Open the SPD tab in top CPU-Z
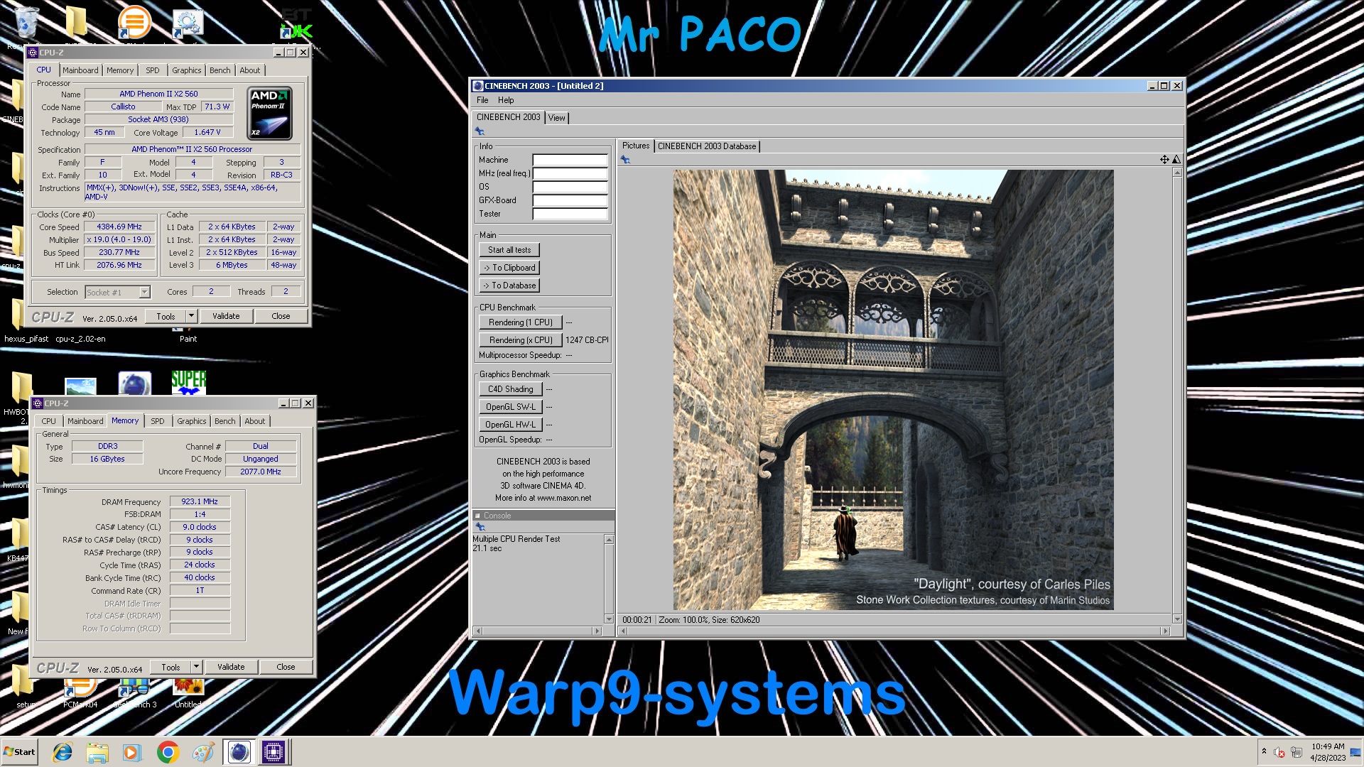This screenshot has width=1364, height=767. point(153,70)
